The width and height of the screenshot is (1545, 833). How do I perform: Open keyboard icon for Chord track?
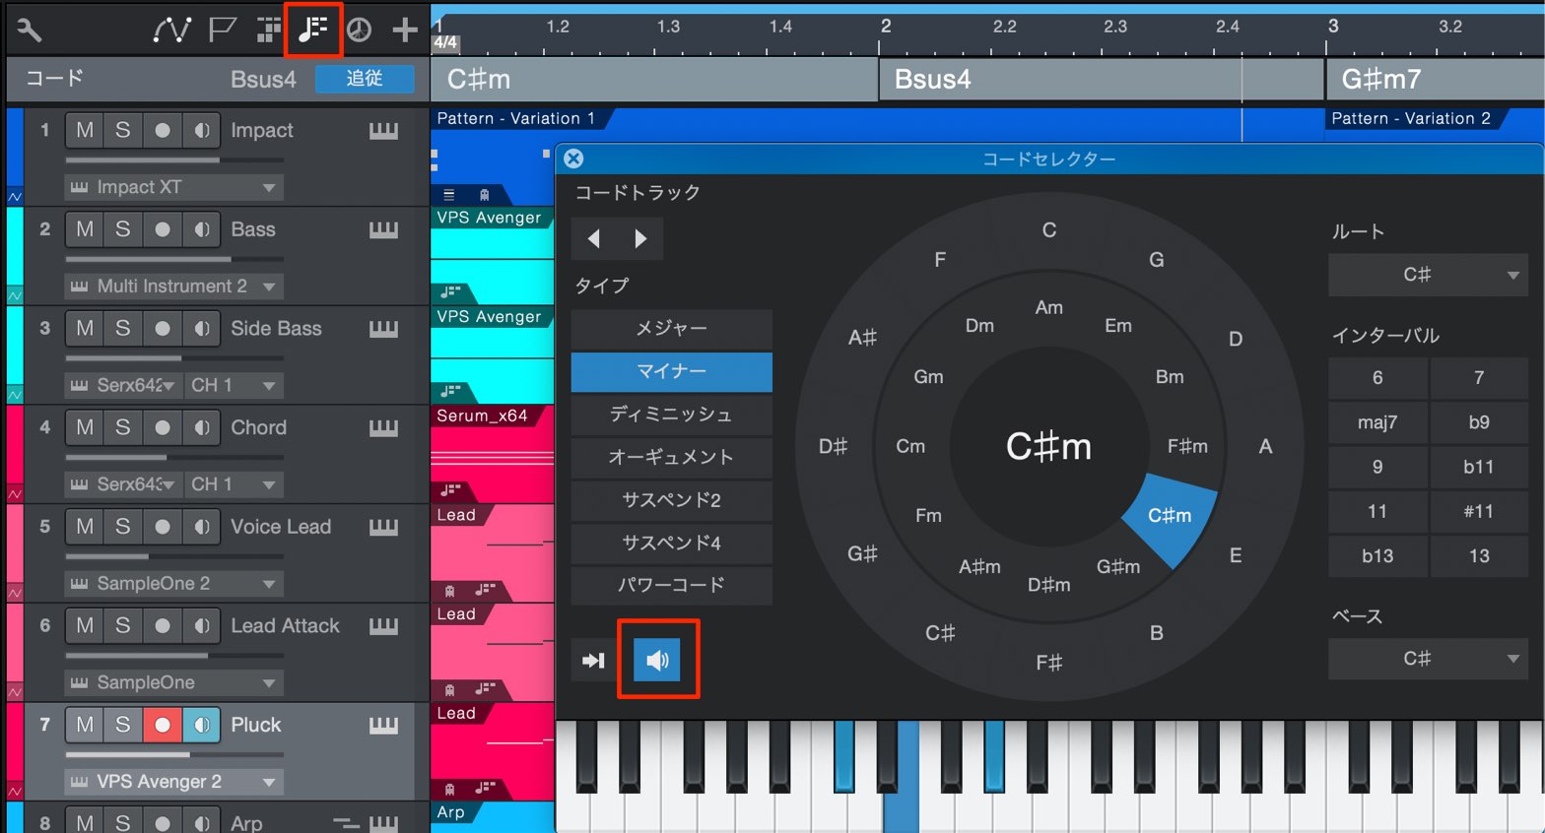[384, 427]
